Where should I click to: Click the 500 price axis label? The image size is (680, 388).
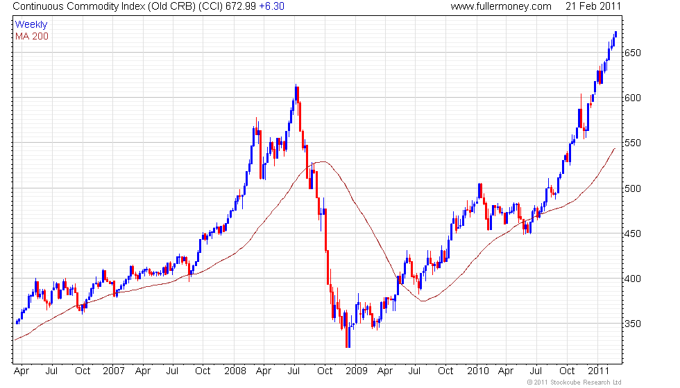(x=632, y=188)
